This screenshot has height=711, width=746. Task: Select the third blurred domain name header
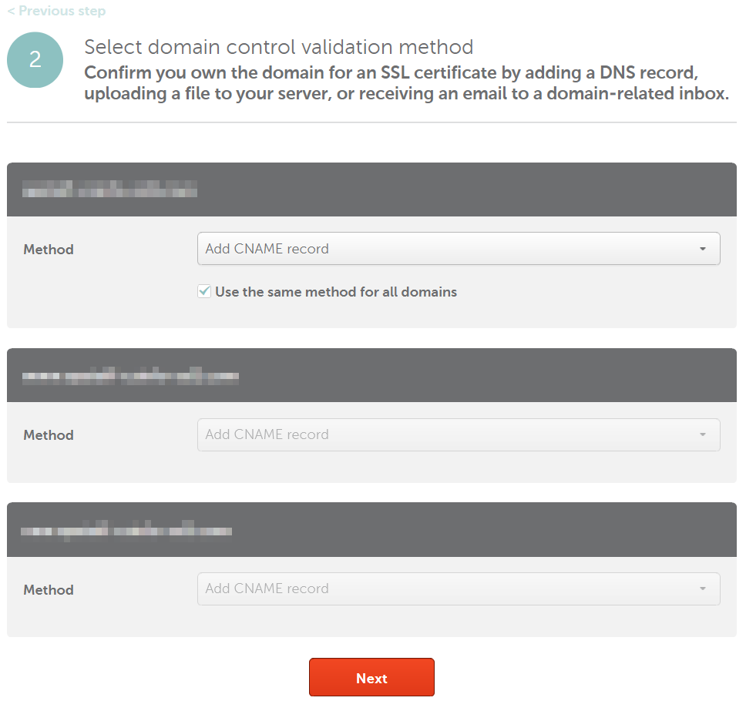126,530
